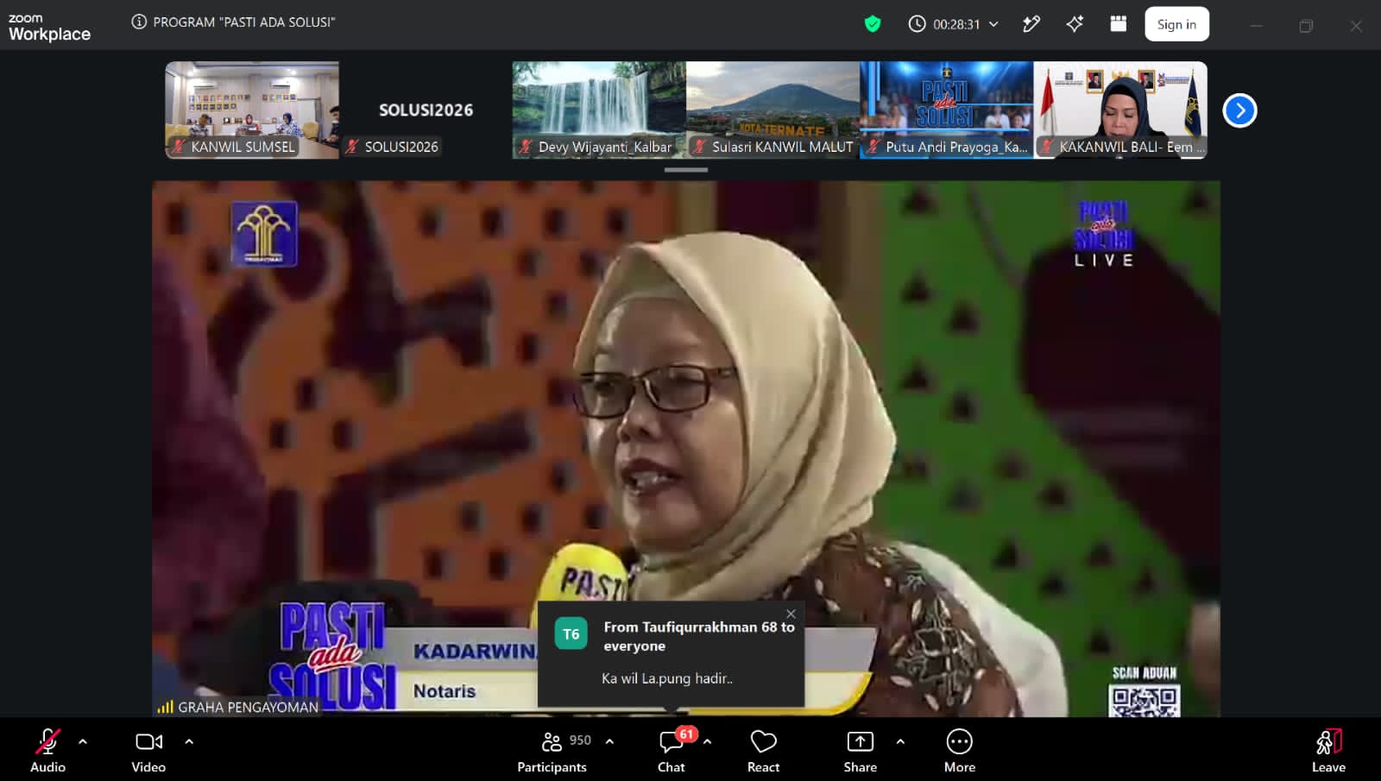Select KANWIL SUMSEL participant thumbnail
This screenshot has height=781, width=1381.
[252, 110]
